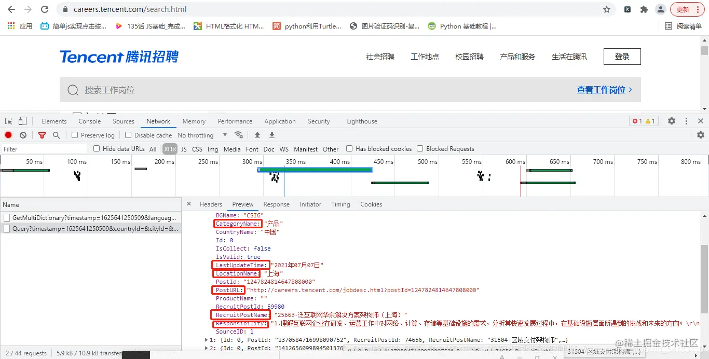Open network settings gear icon
This screenshot has width=709, height=359.
point(701,135)
